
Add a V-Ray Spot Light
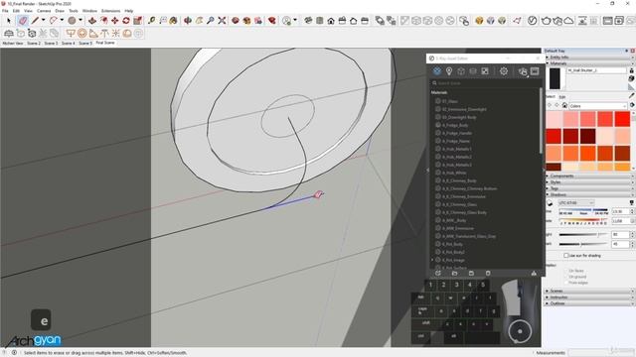(x=93, y=33)
